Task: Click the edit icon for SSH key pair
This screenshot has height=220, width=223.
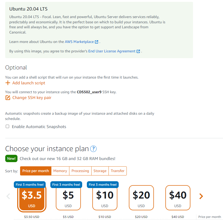Action: pyautogui.click(x=8, y=98)
